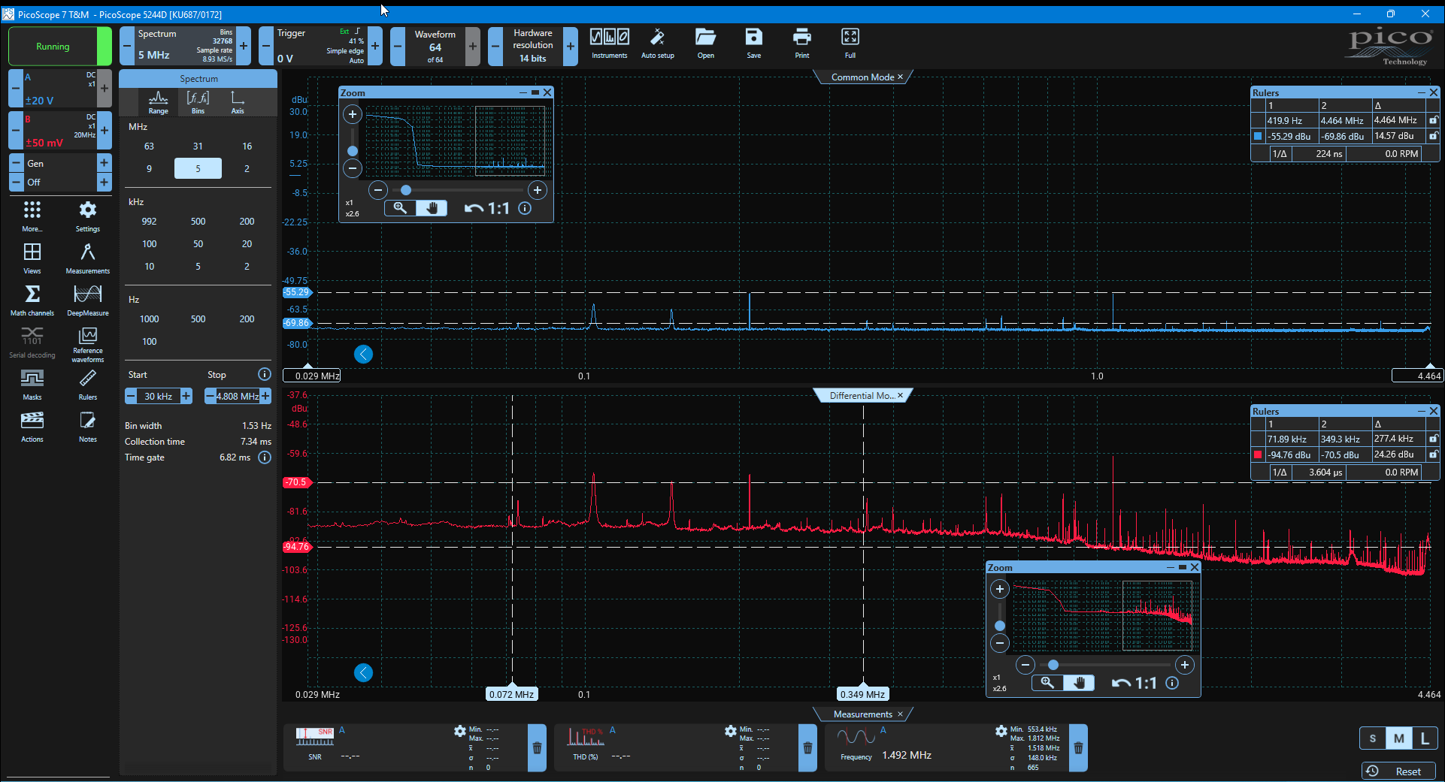
Task: Toggle the lock on the 4.464 MHz ruler row
Action: pos(1434,120)
